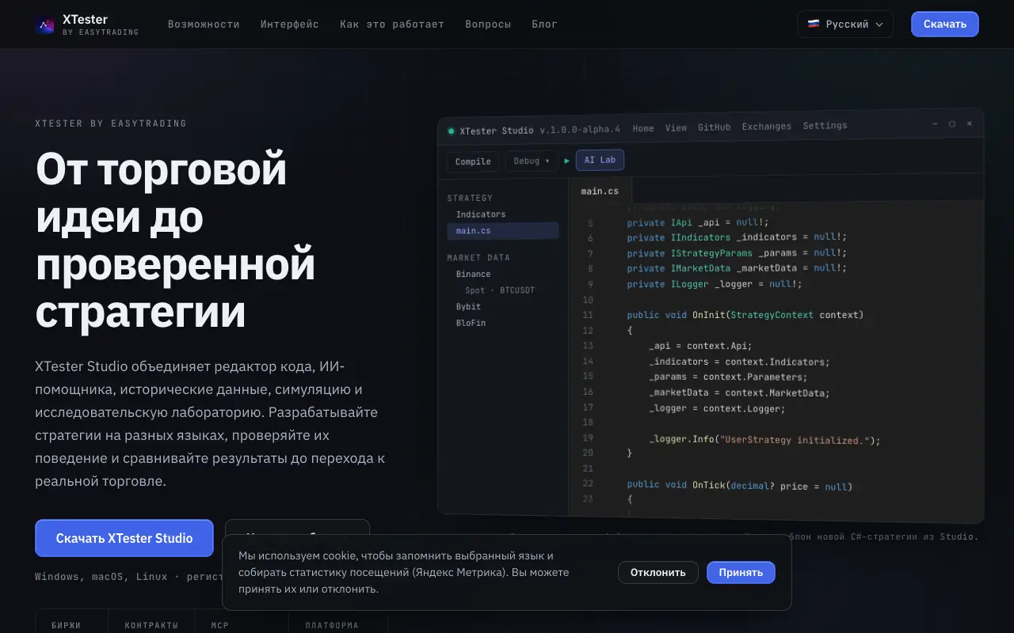Click the КОНТРАКТЫ stats cell
The width and height of the screenshot is (1014, 633).
[151, 622]
